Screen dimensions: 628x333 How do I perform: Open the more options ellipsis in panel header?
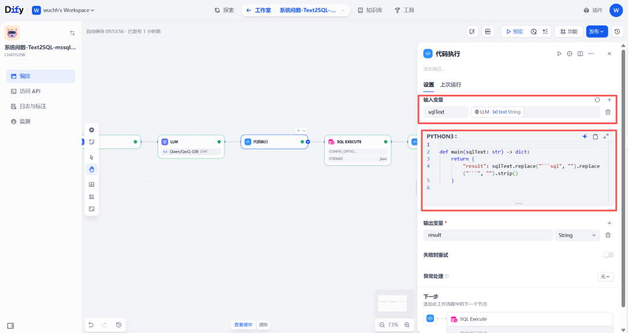coord(591,53)
